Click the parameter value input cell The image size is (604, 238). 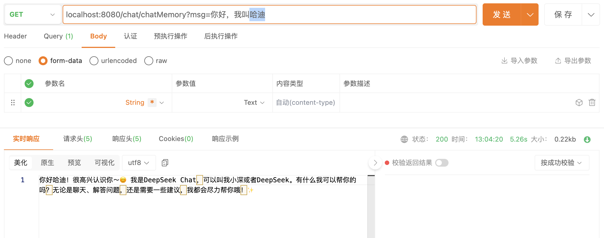207,103
